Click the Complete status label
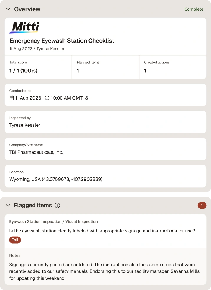Viewport: 211px width, 290px height. click(x=194, y=9)
